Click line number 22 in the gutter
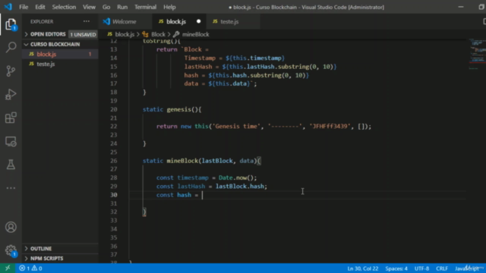Viewport: 486px width, 273px height. (114, 127)
